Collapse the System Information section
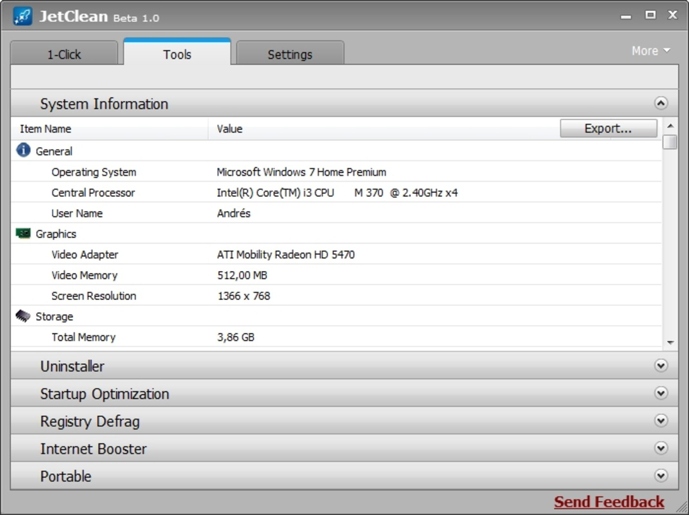The width and height of the screenshot is (689, 515). click(x=661, y=103)
